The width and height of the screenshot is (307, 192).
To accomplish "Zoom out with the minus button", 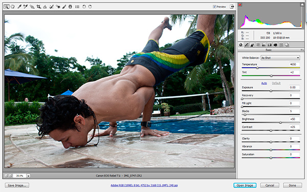I will tap(6, 176).
